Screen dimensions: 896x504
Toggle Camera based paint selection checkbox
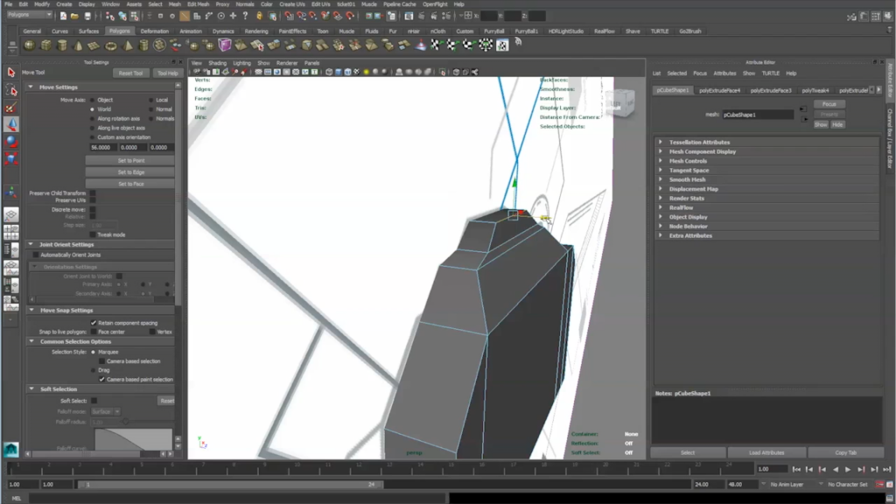tap(102, 380)
